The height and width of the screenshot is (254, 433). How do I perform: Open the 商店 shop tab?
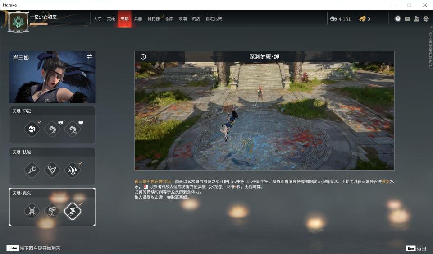[196, 19]
